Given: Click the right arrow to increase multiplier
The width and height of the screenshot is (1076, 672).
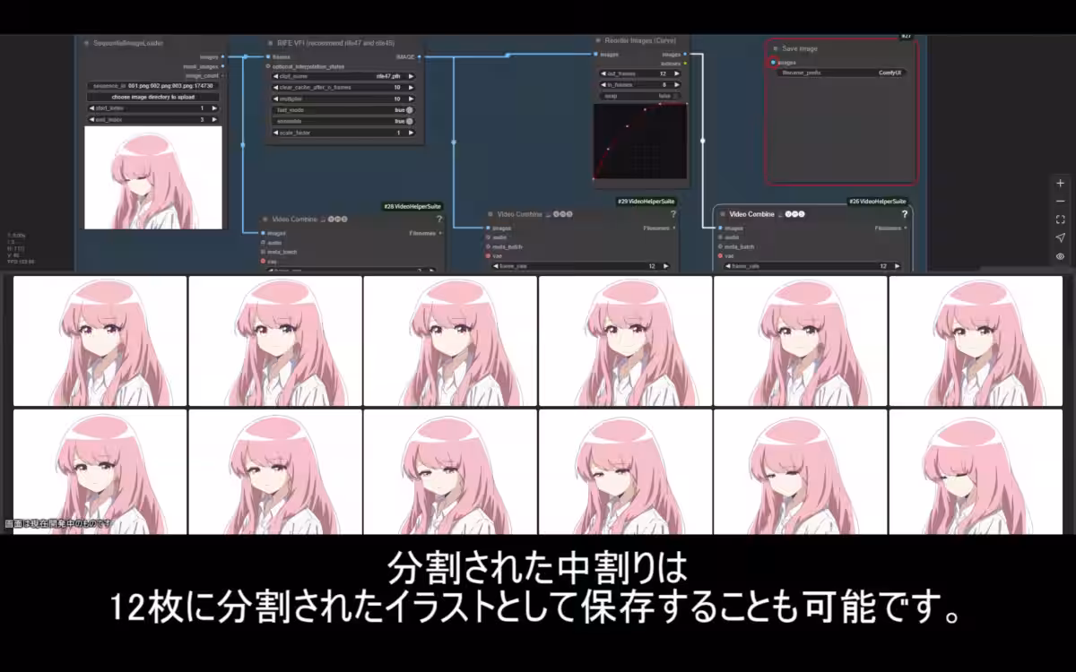Looking at the screenshot, I should pyautogui.click(x=412, y=99).
